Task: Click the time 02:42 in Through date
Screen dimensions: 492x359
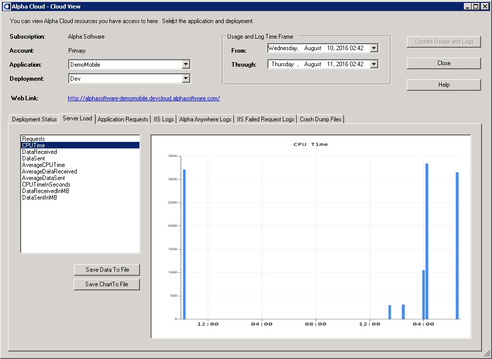Action: [x=357, y=64]
